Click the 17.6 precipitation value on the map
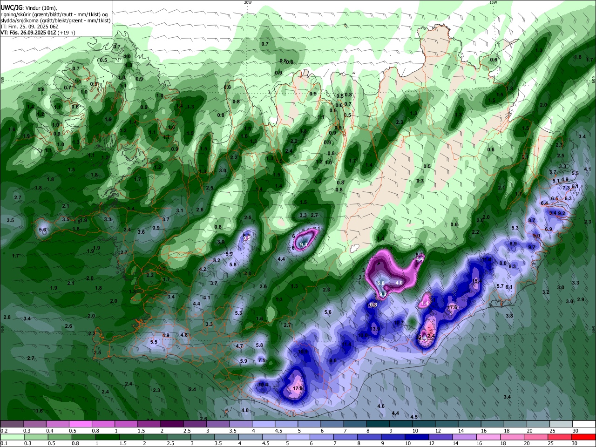596x447 pixels. pyautogui.click(x=453, y=307)
